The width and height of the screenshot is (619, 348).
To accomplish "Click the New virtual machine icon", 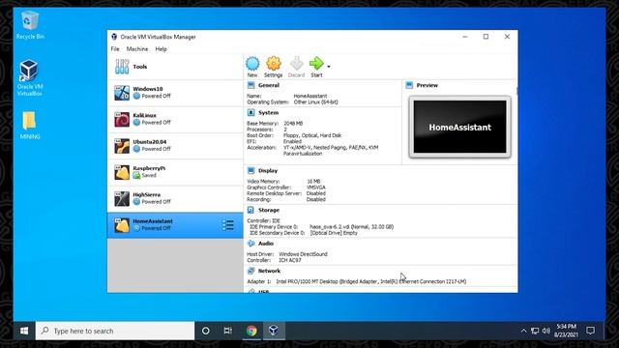I will tap(252, 63).
